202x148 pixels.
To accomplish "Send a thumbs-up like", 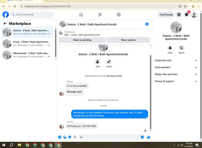I will 149,137.
